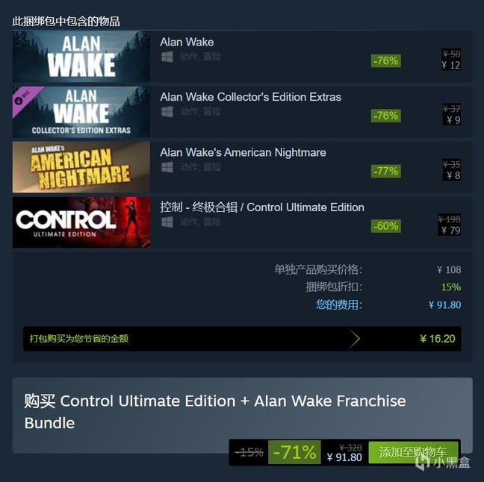Viewport: 484px width, 482px height.
Task: Click Windows icon under Control Ultimate Edition
Action: 167,222
